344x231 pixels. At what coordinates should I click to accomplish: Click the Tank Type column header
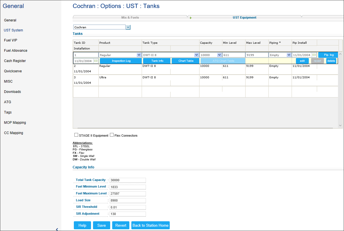[171, 43]
